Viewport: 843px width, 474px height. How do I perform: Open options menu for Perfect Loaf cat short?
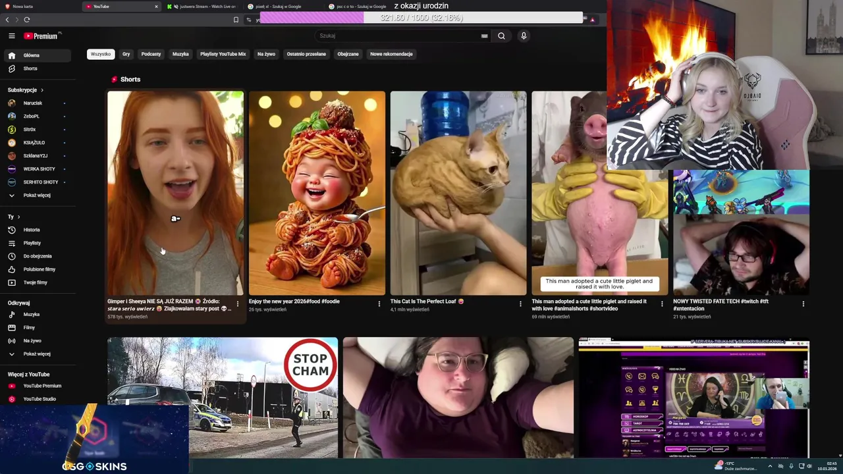coord(521,304)
